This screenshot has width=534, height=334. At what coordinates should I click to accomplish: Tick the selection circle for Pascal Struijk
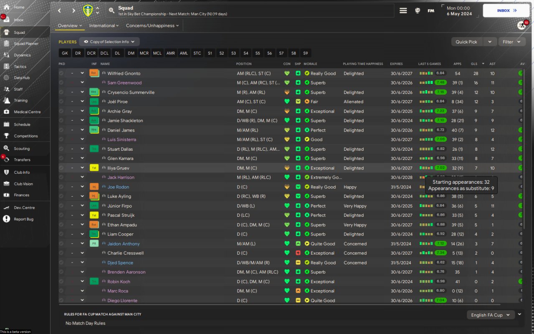(x=61, y=215)
